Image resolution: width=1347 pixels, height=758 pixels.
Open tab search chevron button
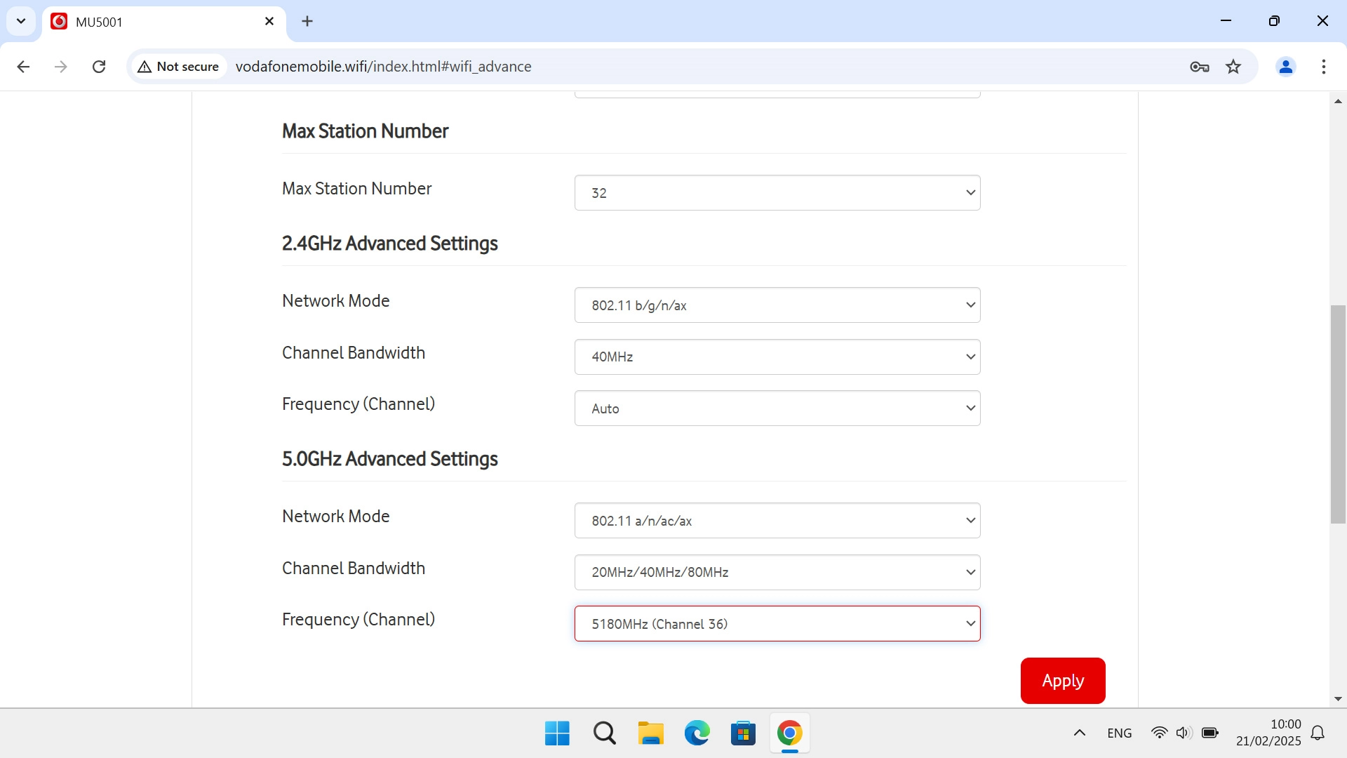coord(21,21)
